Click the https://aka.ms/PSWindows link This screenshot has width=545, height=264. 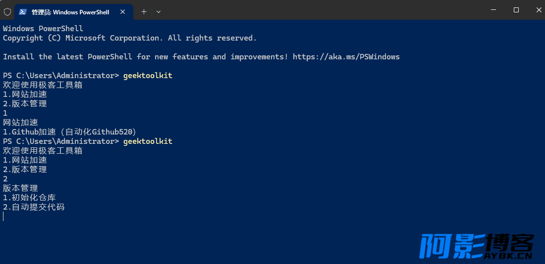click(346, 56)
